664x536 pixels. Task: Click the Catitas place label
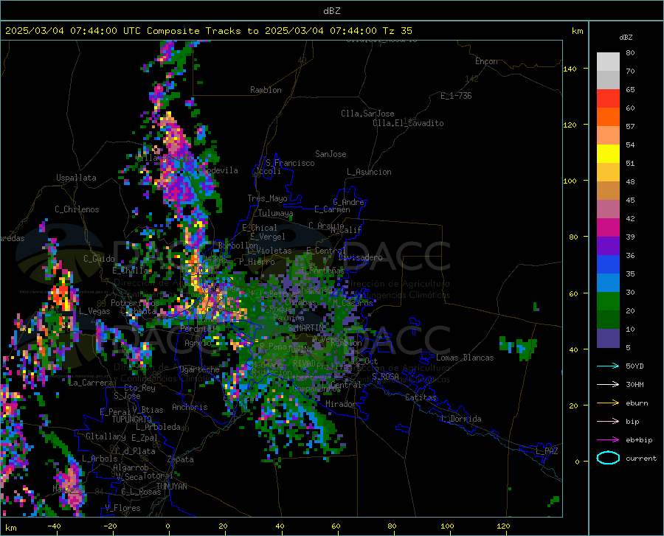pos(421,397)
